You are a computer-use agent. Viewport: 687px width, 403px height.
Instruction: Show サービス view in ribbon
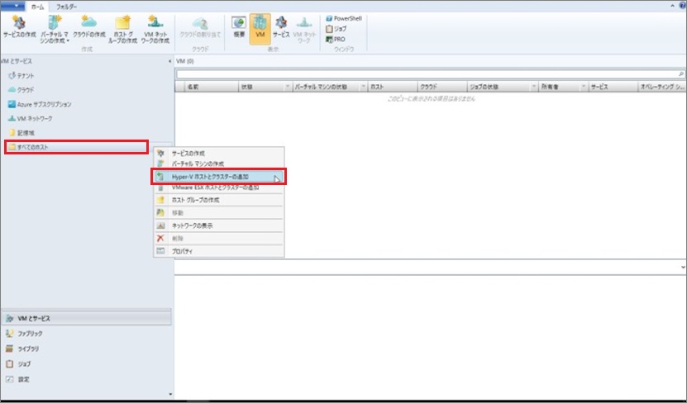[281, 27]
